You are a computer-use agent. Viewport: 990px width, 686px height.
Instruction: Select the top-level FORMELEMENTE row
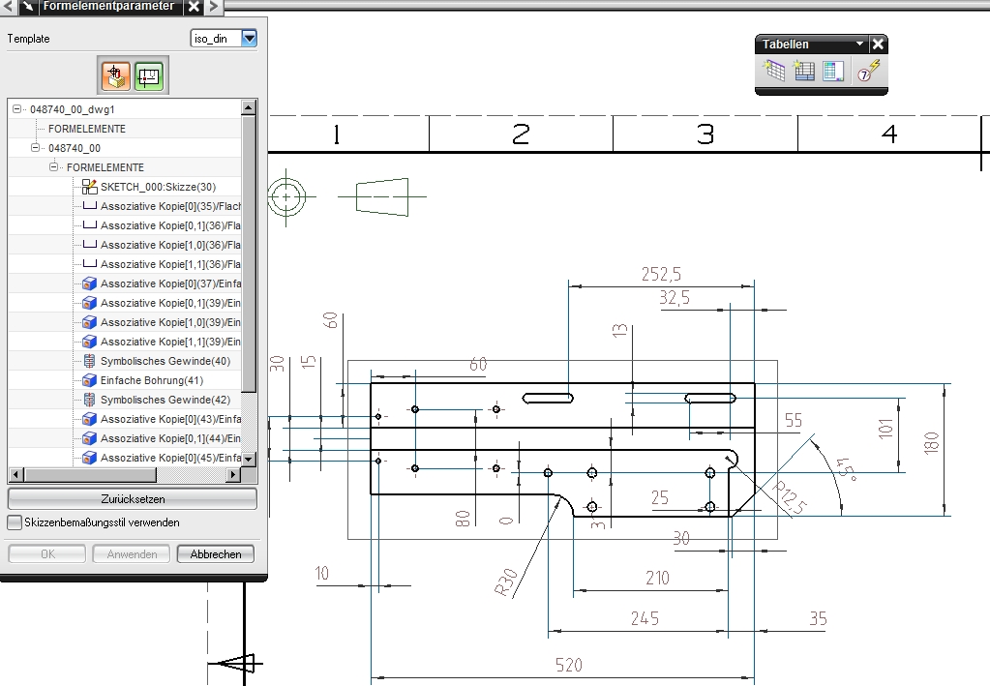(x=87, y=129)
